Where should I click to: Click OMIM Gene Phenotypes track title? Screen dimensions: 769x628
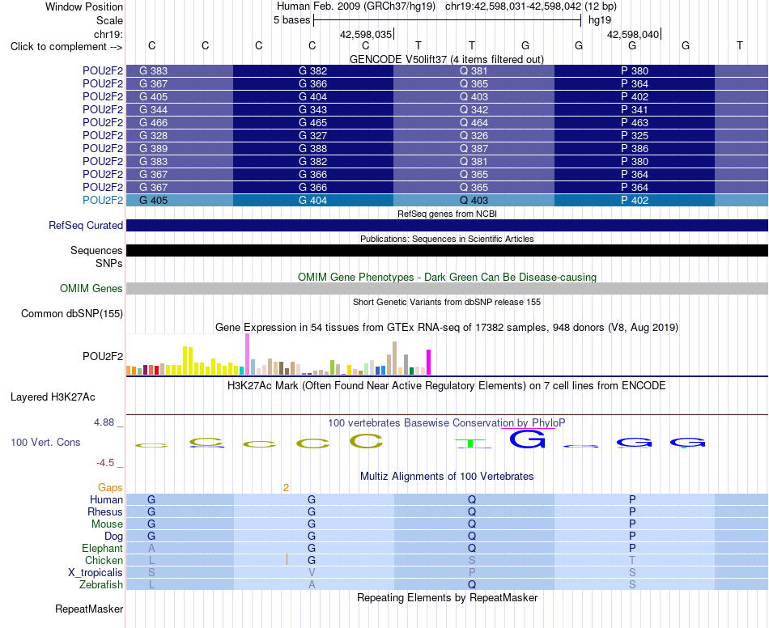447,277
